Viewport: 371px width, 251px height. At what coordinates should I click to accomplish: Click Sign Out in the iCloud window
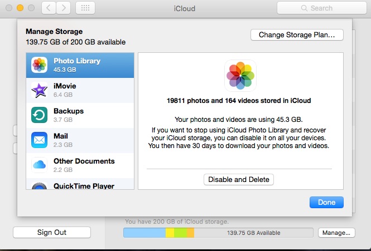(52, 232)
